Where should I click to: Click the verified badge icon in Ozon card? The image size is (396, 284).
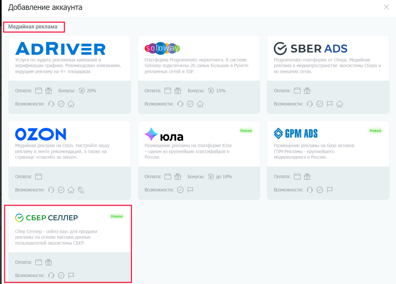[61, 190]
